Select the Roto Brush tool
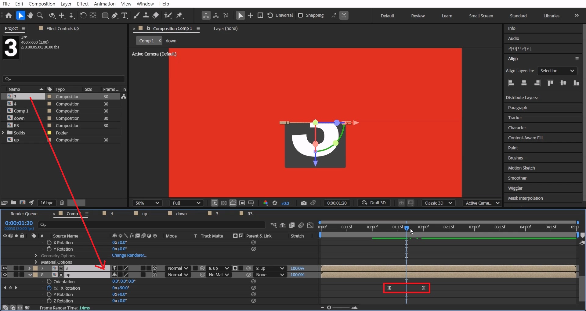Image resolution: width=586 pixels, height=311 pixels. pyautogui.click(x=168, y=16)
